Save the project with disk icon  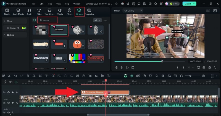pos(144,4)
